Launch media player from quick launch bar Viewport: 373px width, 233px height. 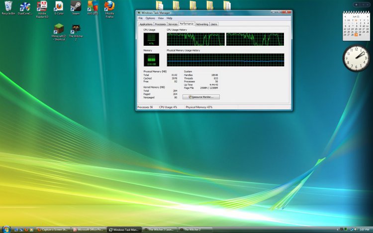coord(31,230)
